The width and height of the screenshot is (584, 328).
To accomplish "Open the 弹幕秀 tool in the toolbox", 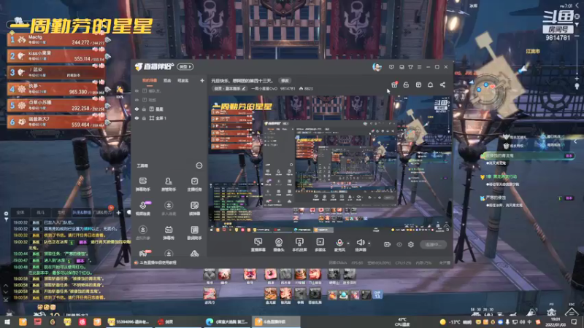I will [x=169, y=233].
